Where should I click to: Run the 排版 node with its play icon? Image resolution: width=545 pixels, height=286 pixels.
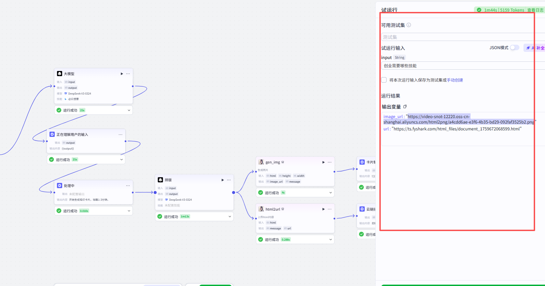click(223, 180)
